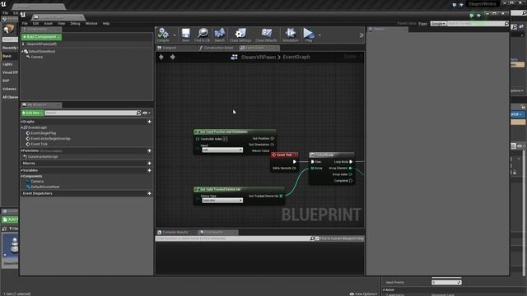The width and height of the screenshot is (527, 296).
Task: Click the My Blueprint search magnifier
Action: pos(138,113)
